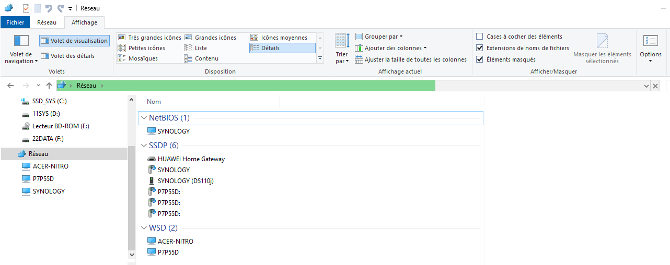Open address bar history dropdown
The width and height of the screenshot is (670, 265).
pyautogui.click(x=646, y=86)
